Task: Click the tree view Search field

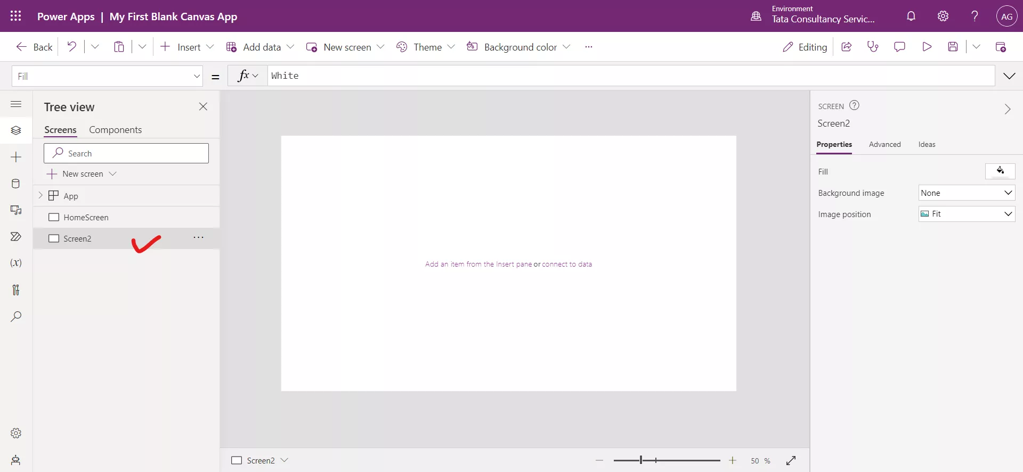Action: click(x=126, y=153)
